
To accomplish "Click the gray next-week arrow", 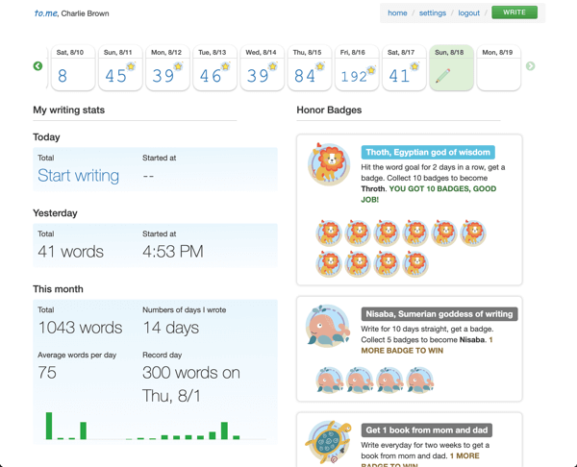I will tap(530, 66).
